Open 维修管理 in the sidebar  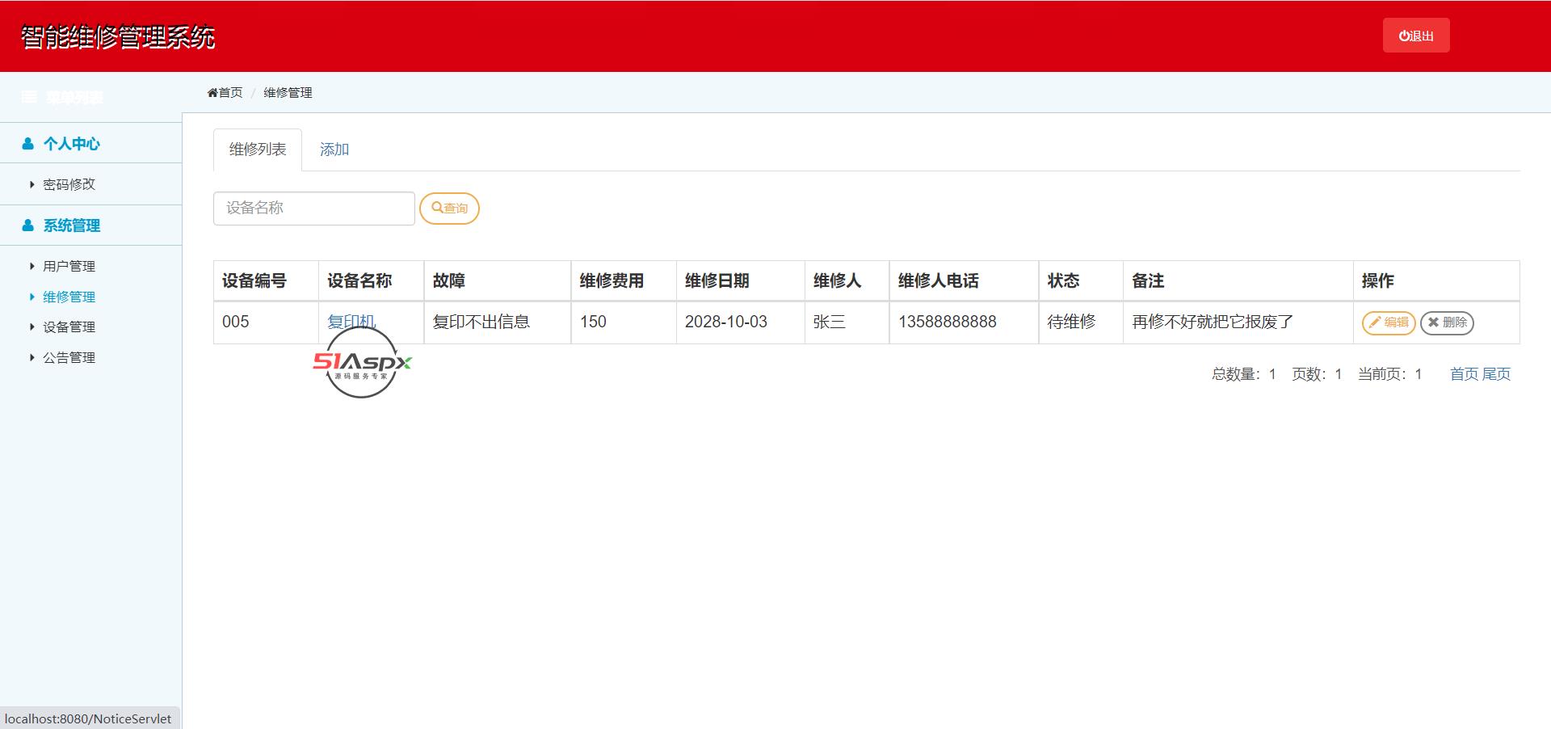(69, 297)
